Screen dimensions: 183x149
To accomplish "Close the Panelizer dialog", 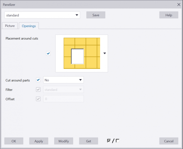I will point(179,5).
